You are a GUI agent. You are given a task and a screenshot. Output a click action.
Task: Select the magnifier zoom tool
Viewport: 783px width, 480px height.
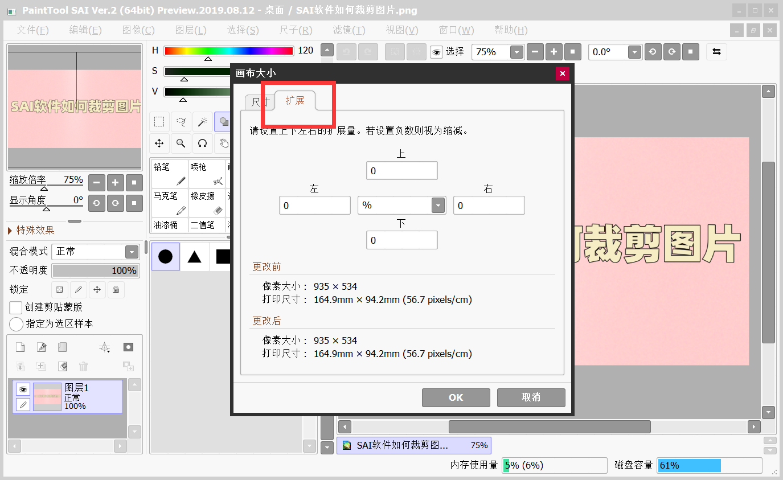[x=181, y=143]
